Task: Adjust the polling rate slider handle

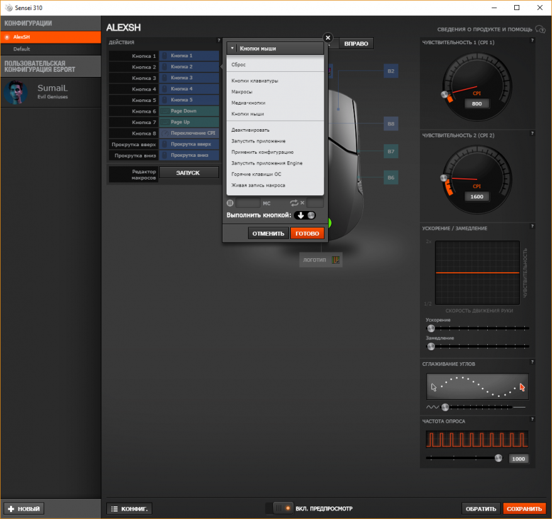Action: click(498, 458)
